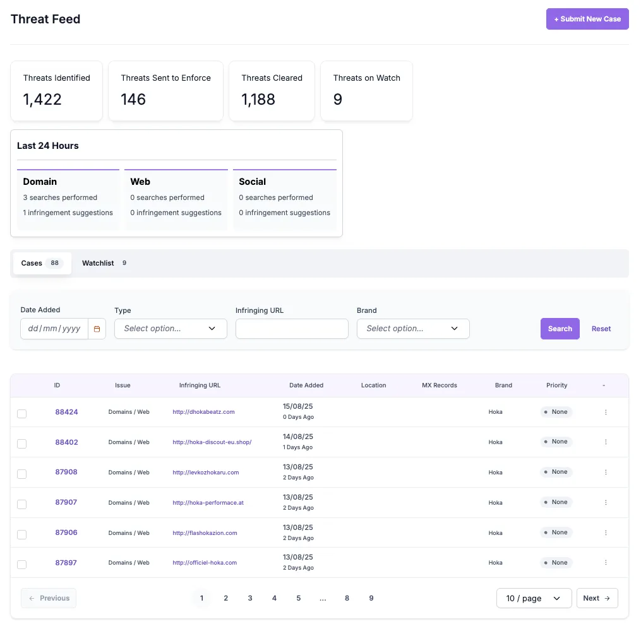Switch to the Watchlist tab
The width and height of the screenshot is (641, 629).
coord(104,263)
